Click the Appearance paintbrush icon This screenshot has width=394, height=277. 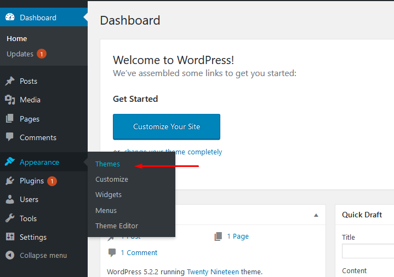tap(10, 161)
